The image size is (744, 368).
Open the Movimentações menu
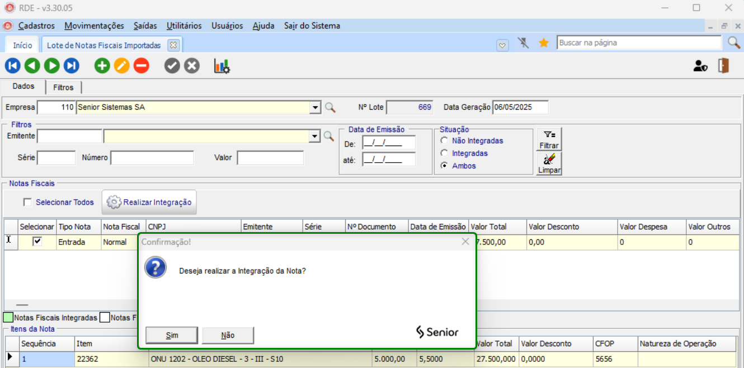[x=94, y=26]
